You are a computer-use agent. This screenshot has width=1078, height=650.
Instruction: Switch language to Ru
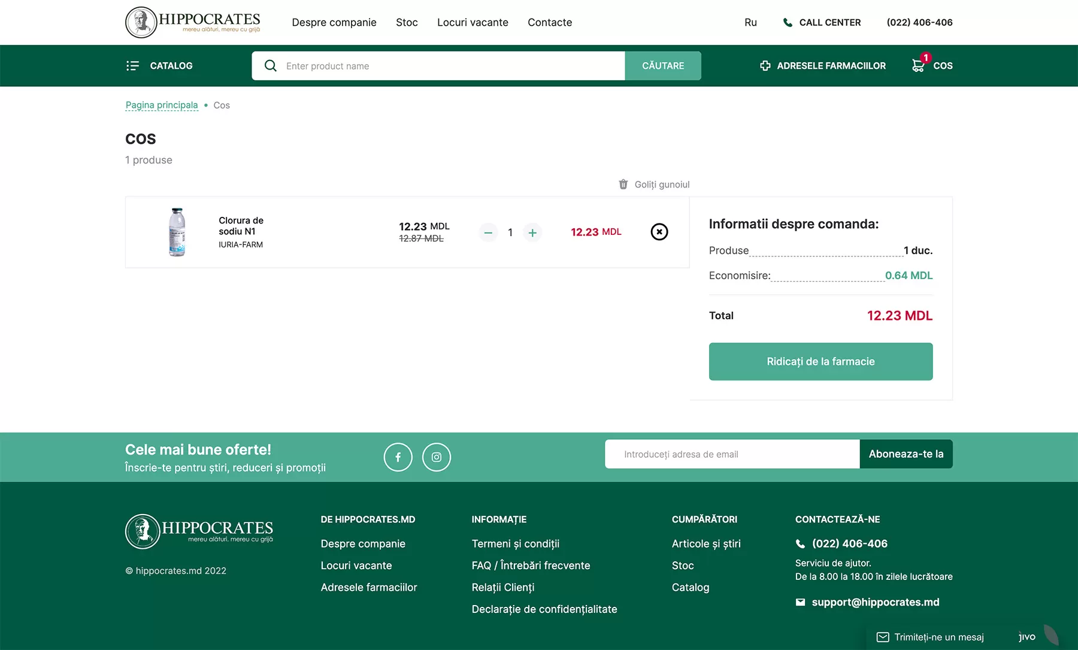click(750, 22)
